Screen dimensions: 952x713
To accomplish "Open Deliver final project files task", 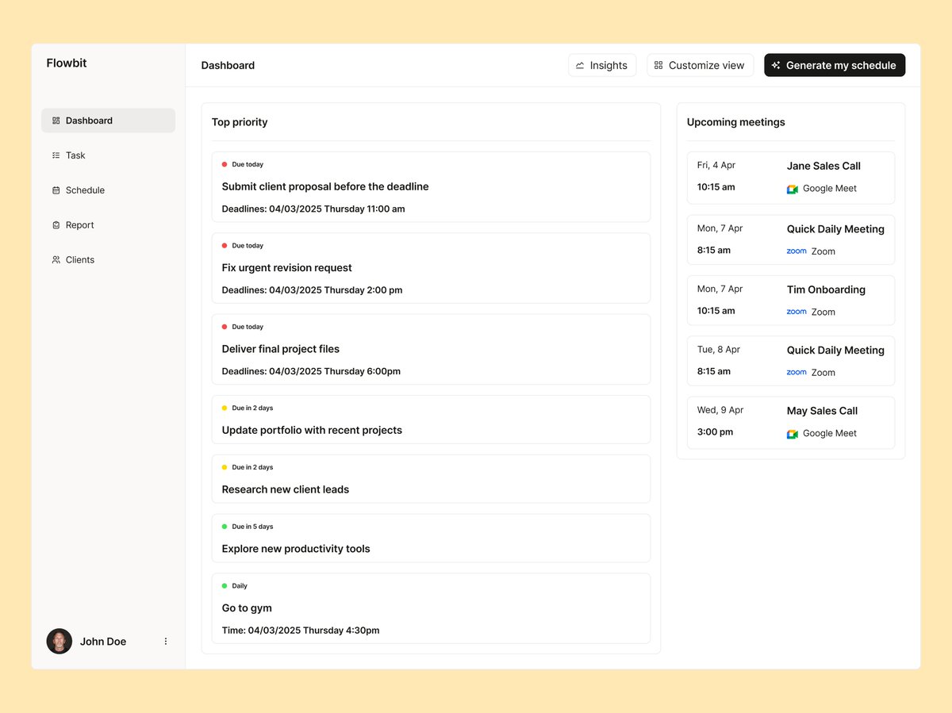I will pos(431,349).
